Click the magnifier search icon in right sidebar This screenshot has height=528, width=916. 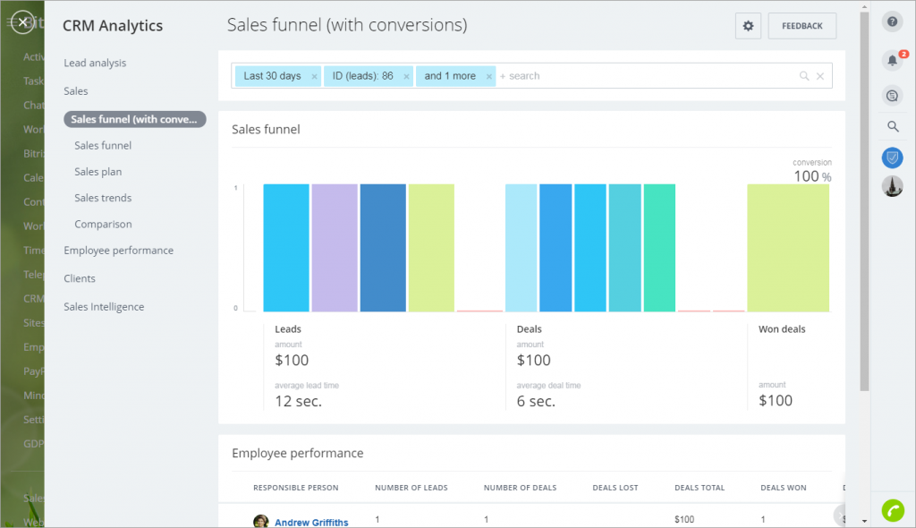(892, 126)
